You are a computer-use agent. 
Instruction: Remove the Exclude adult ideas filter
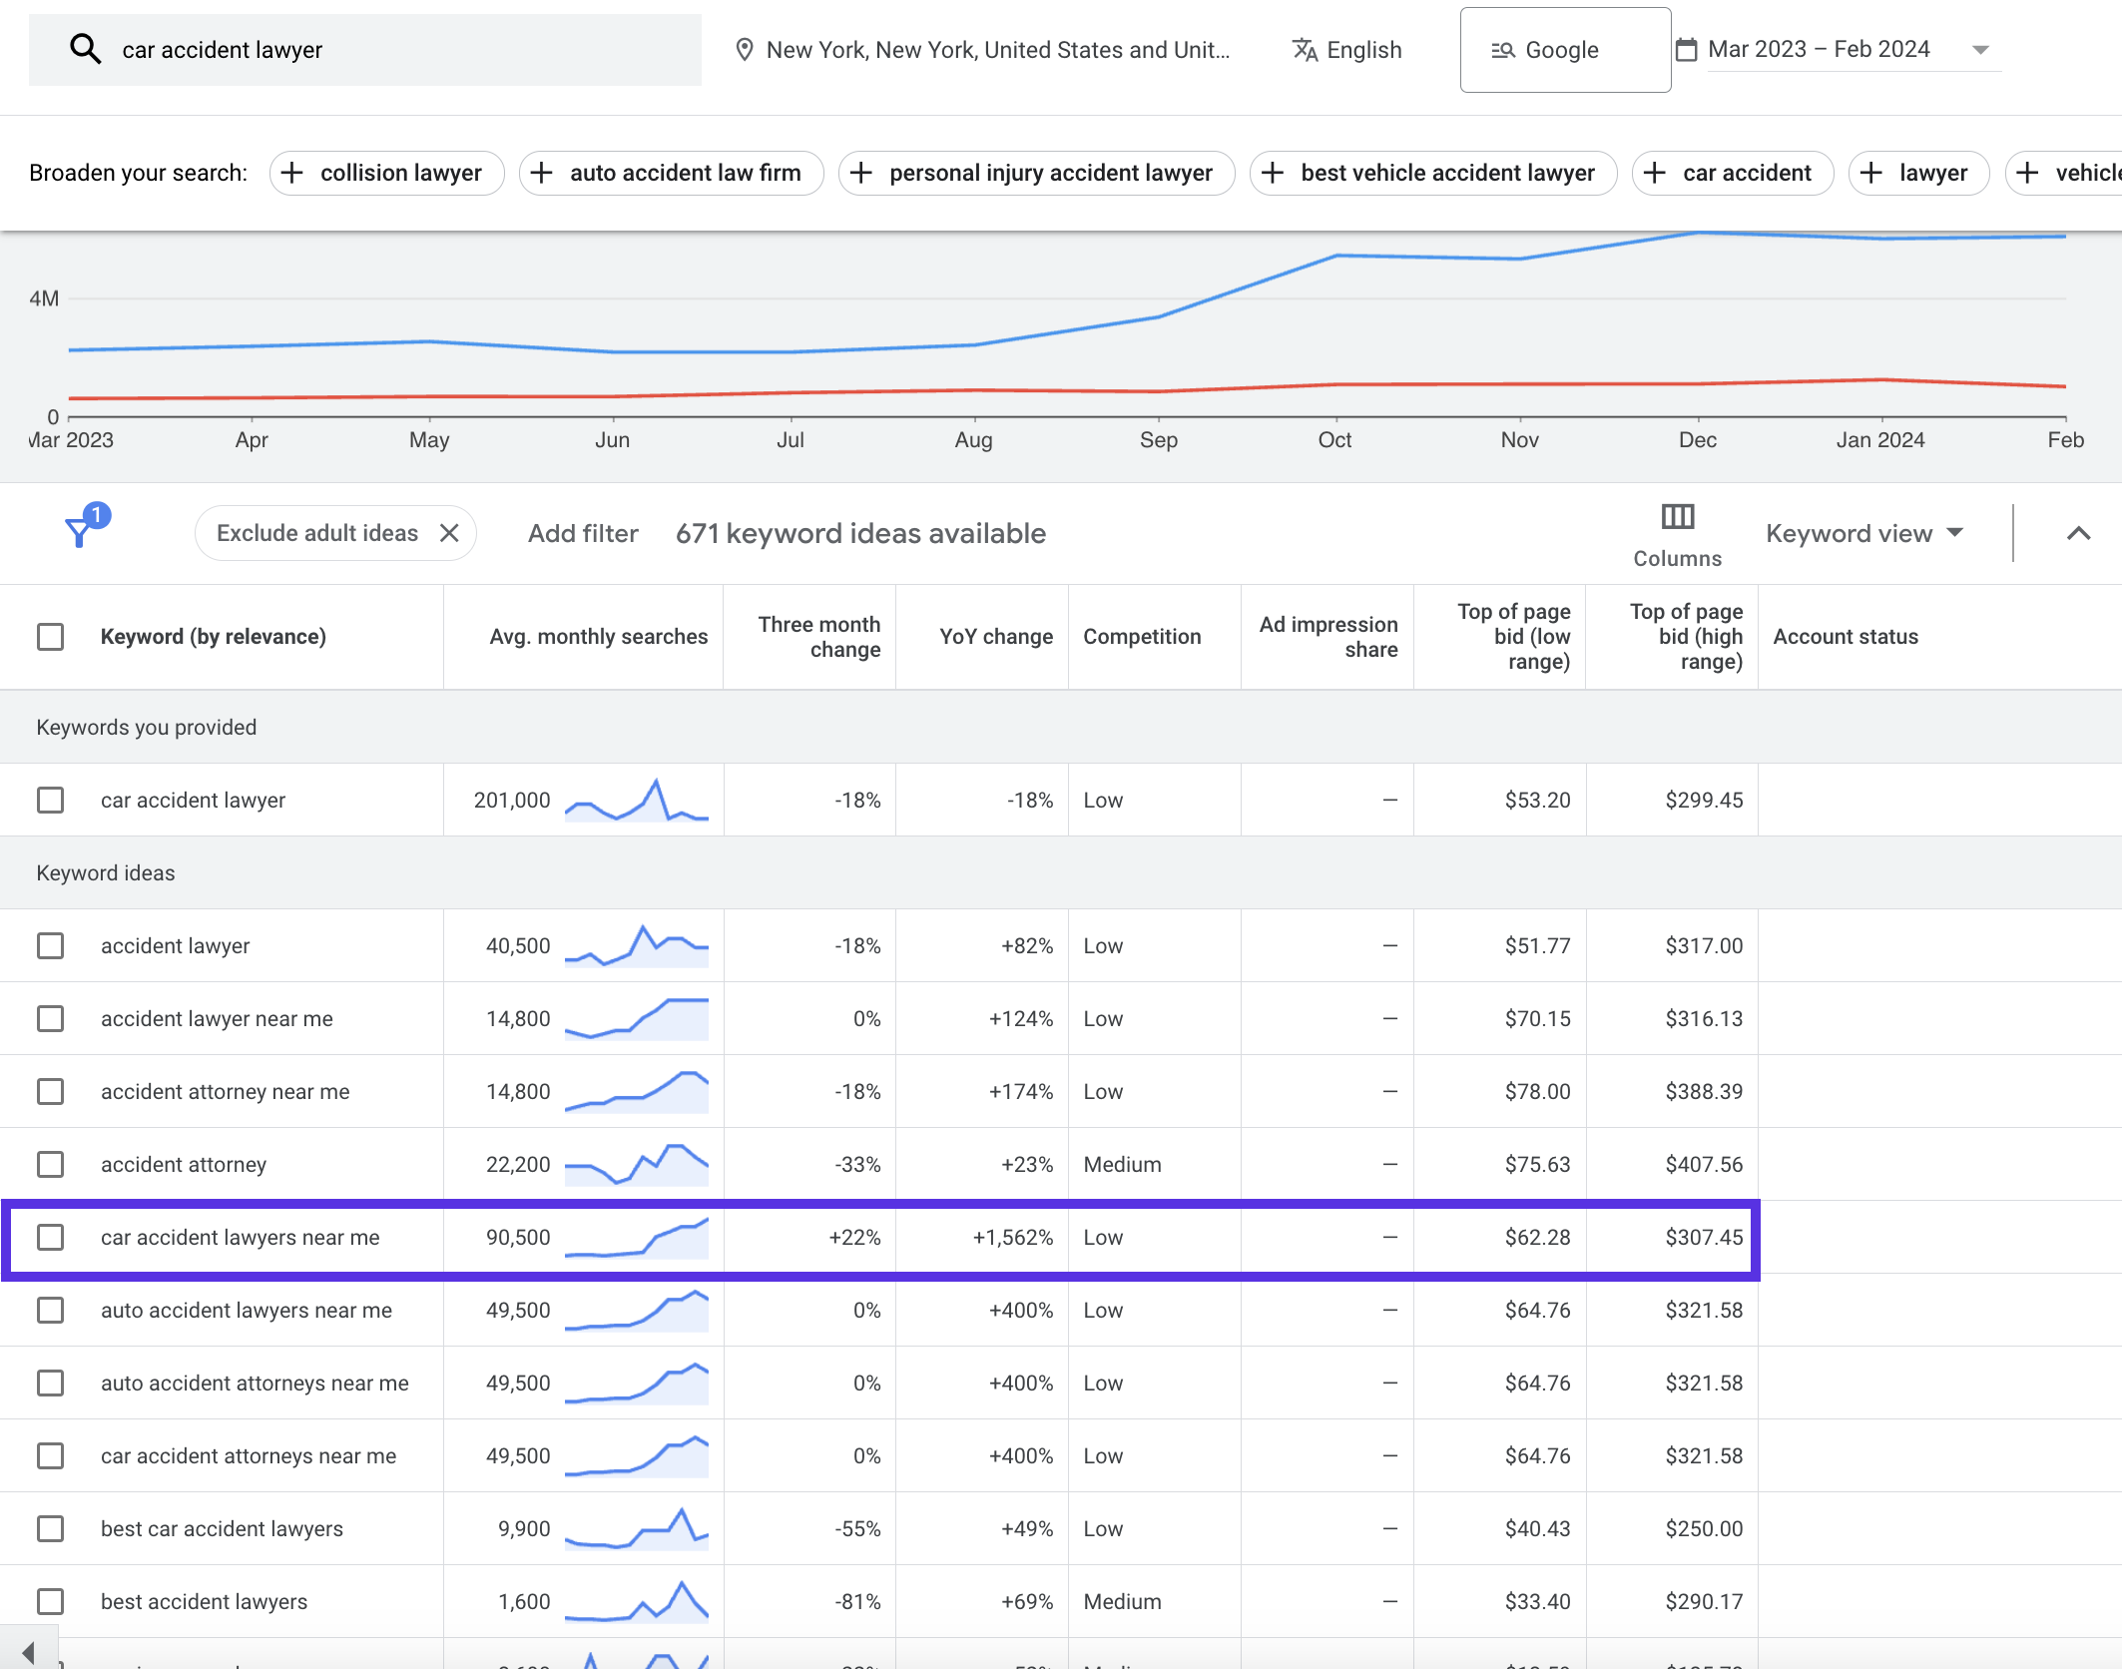pyautogui.click(x=449, y=533)
